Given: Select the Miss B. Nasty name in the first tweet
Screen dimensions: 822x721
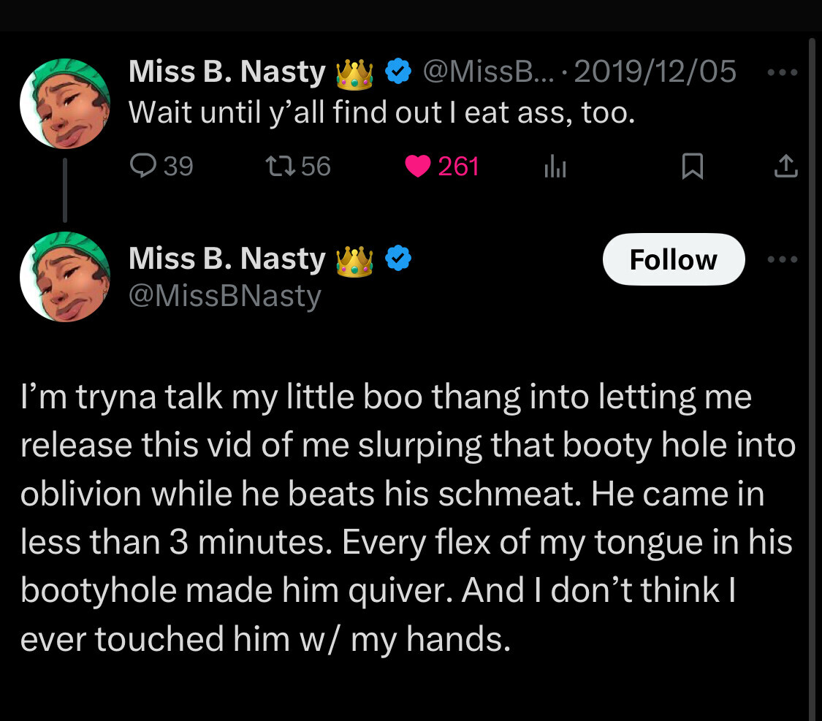Looking at the screenshot, I should coord(227,72).
